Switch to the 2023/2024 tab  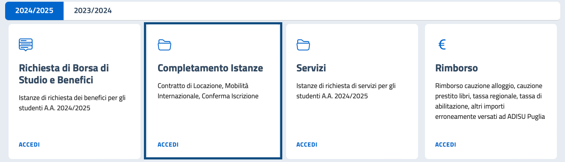click(93, 11)
